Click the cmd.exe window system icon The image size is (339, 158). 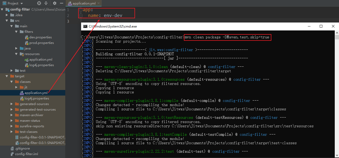85,26
